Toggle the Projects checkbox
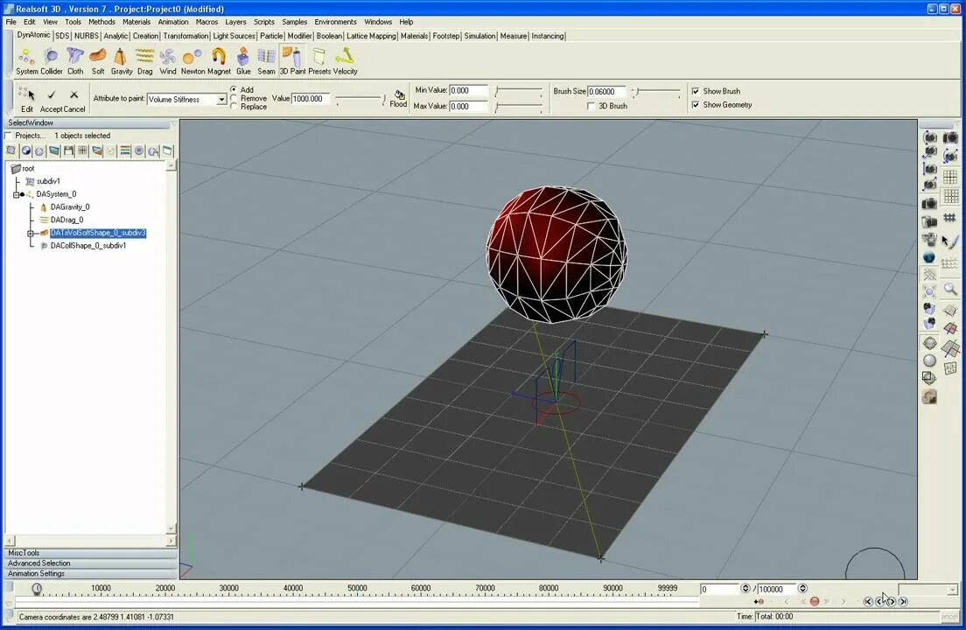 point(8,136)
